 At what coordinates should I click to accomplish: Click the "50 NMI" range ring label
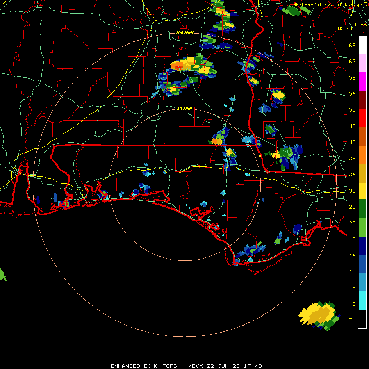pyautogui.click(x=184, y=109)
